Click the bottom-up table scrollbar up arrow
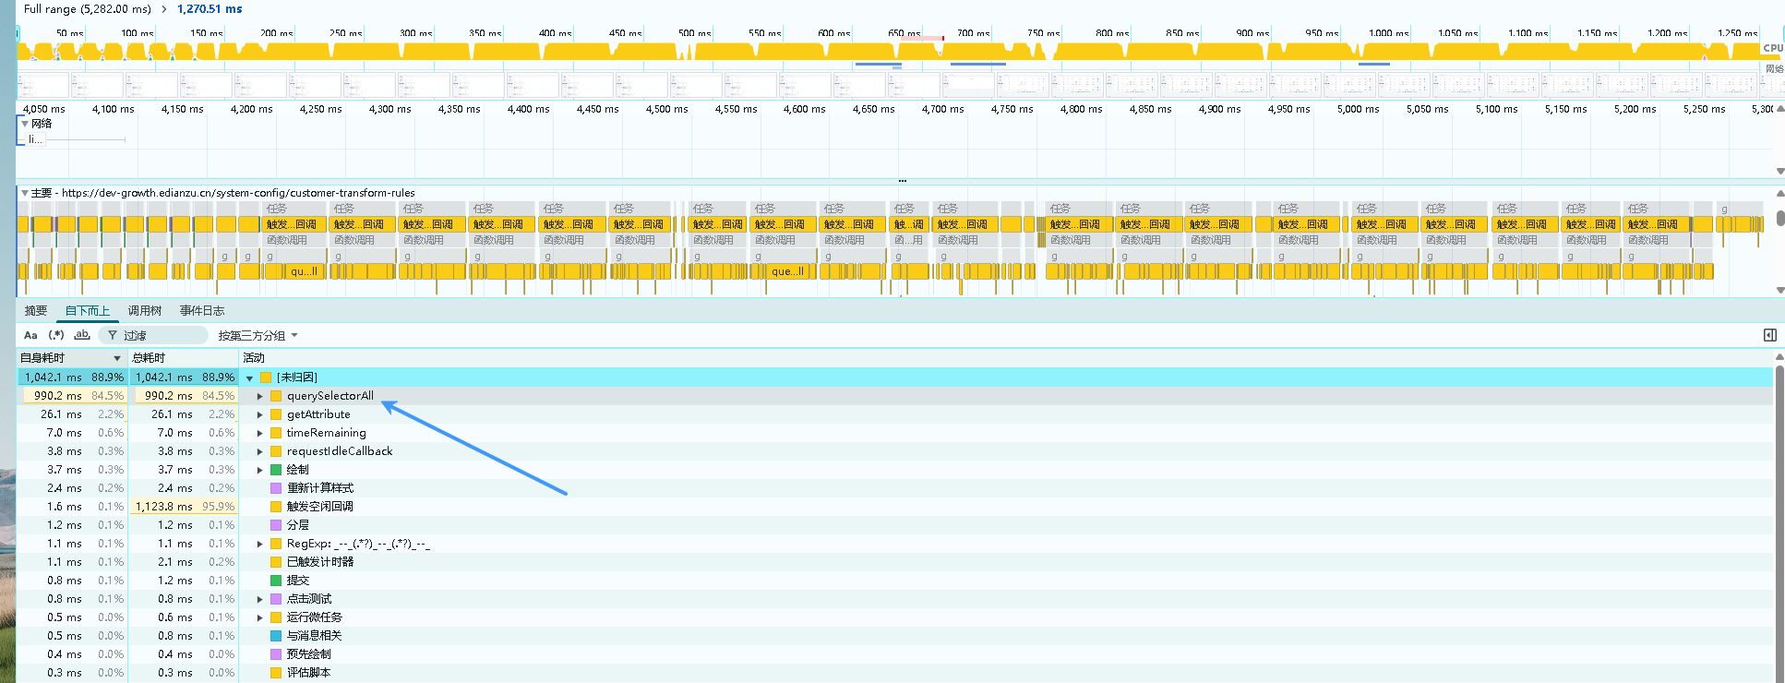Viewport: 1785px width, 683px height. coord(1779,356)
